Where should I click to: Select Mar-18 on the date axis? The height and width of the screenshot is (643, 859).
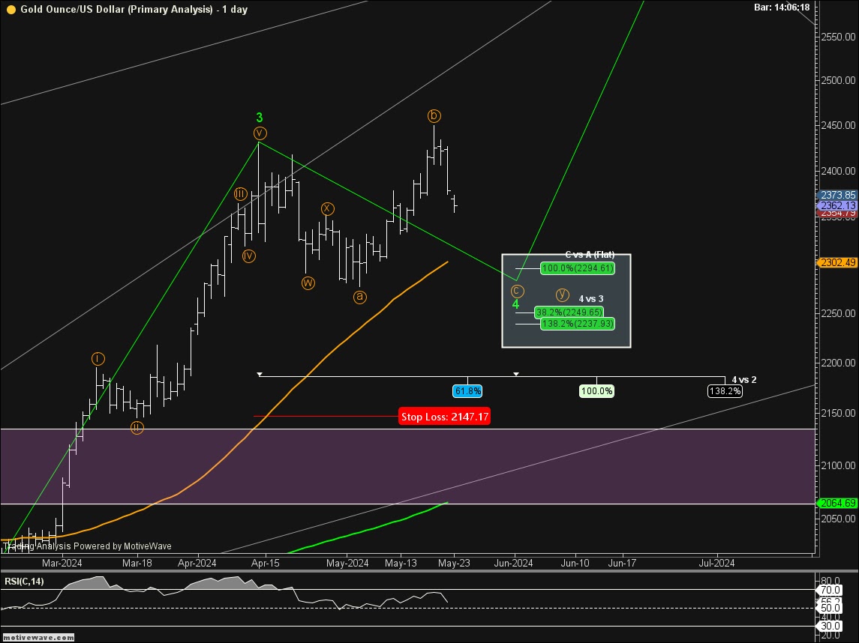click(137, 563)
